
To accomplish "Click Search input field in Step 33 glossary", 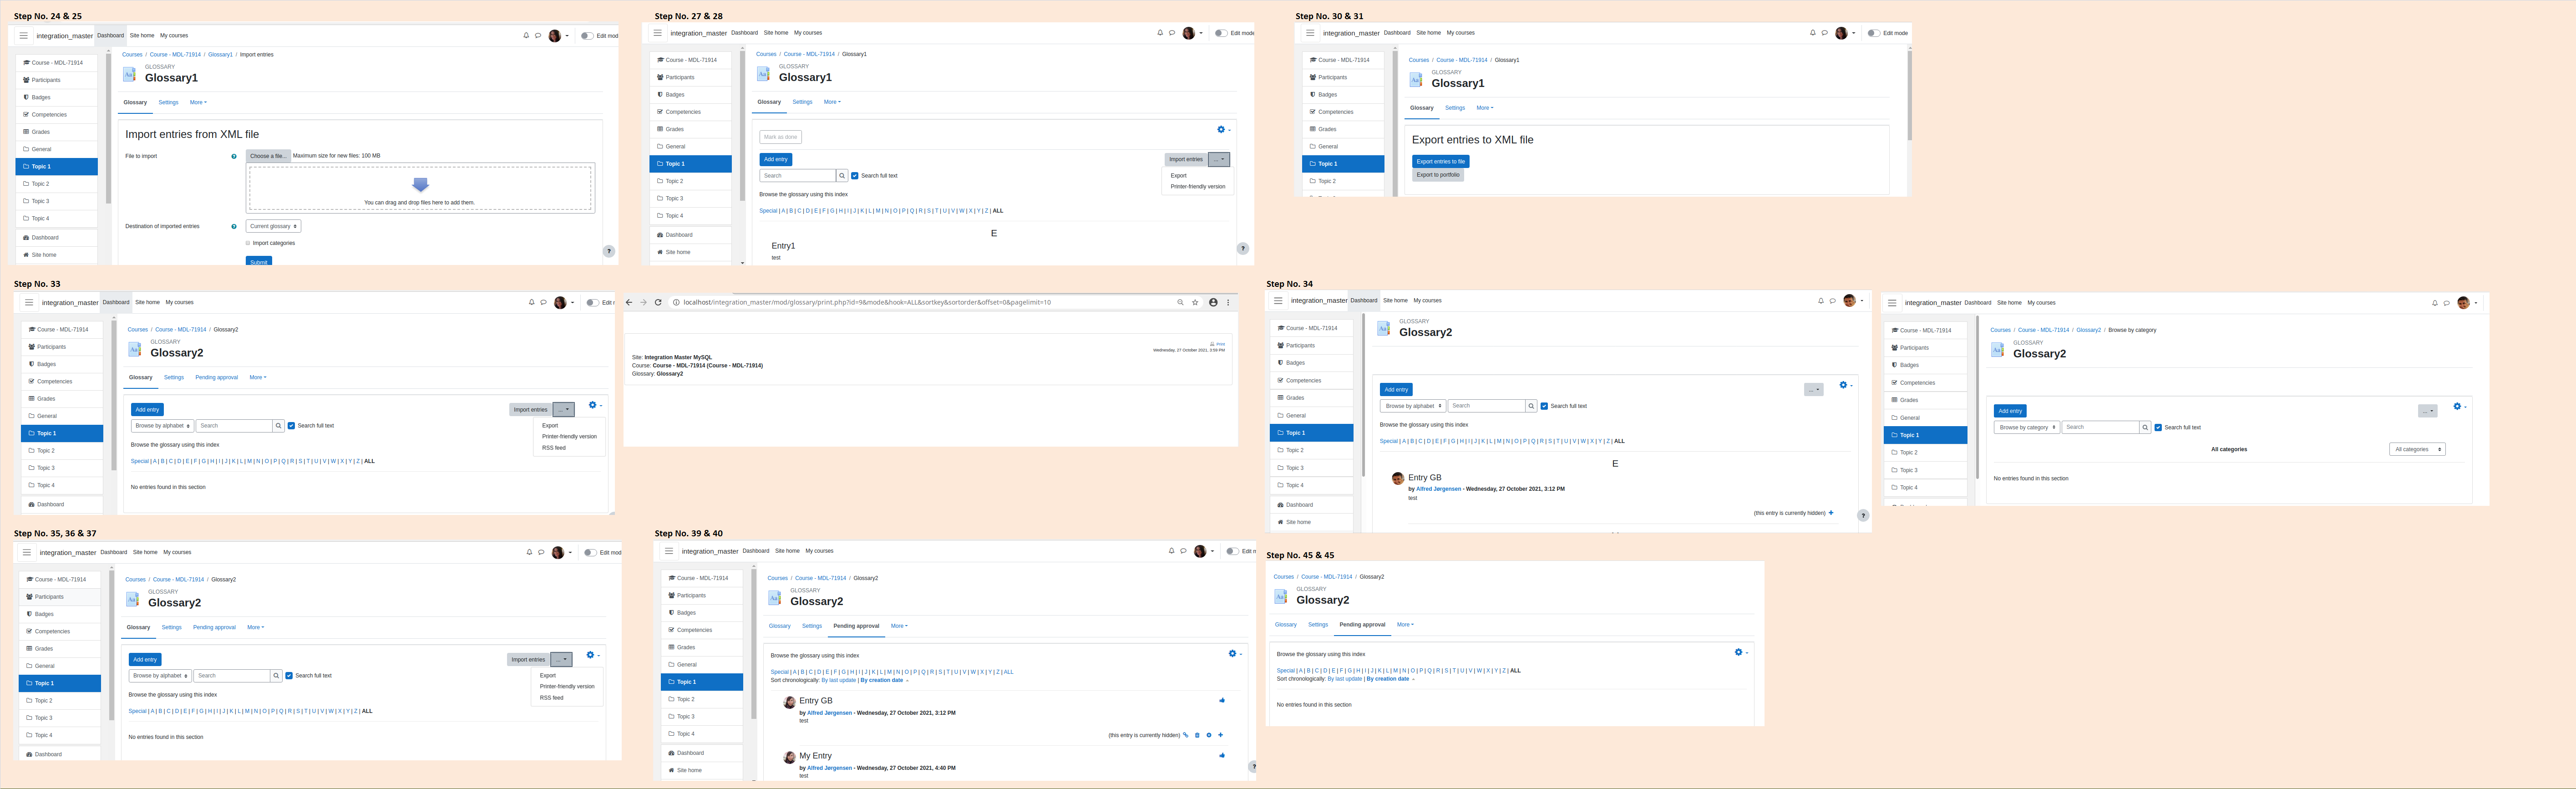I will 234,426.
